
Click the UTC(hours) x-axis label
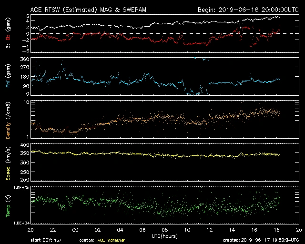tap(165, 235)
